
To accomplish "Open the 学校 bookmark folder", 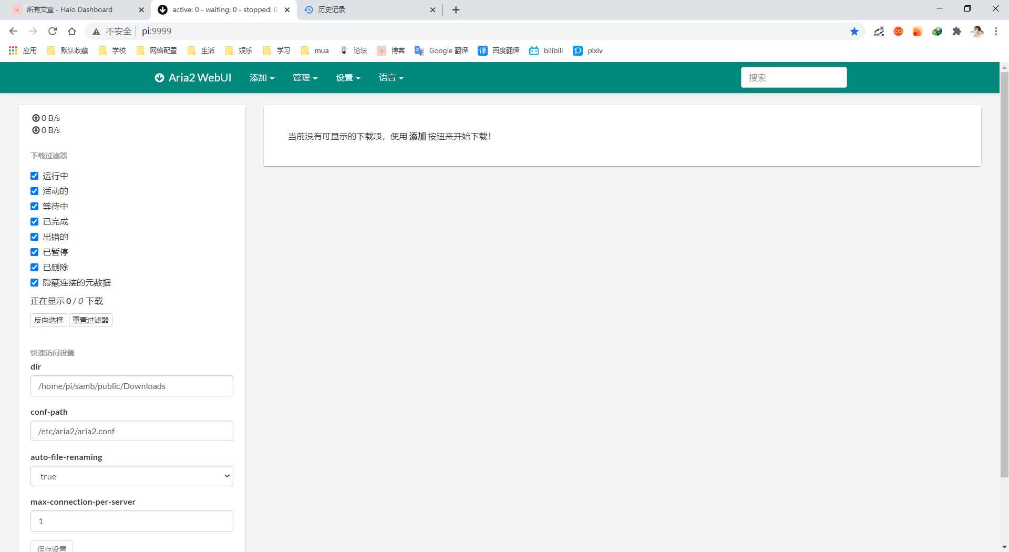I will (x=112, y=50).
